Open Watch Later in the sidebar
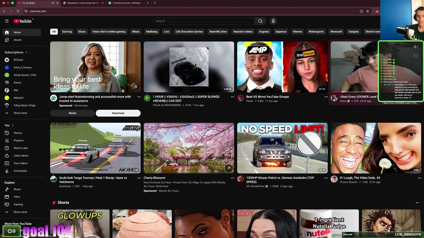Viewport: 424px width, 238px height. coord(22,148)
